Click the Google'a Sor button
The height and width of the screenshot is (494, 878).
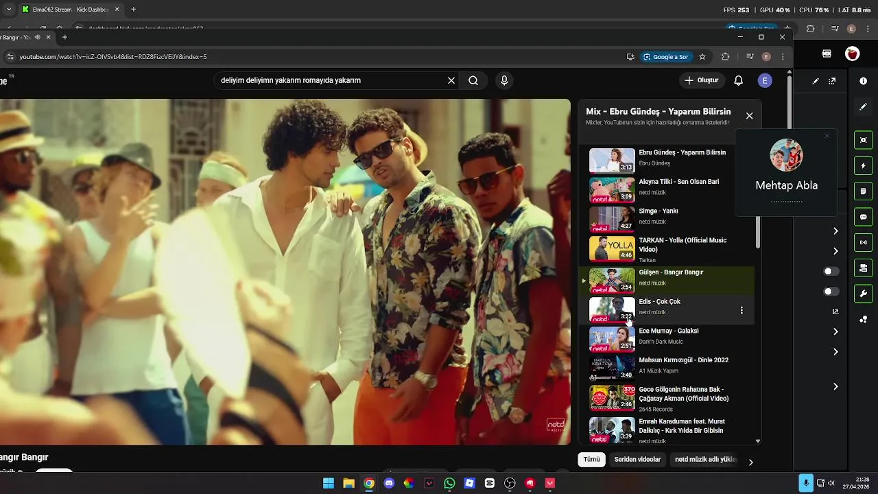(x=665, y=57)
